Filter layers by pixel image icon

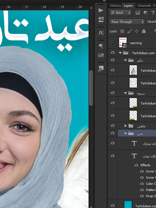point(138,13)
